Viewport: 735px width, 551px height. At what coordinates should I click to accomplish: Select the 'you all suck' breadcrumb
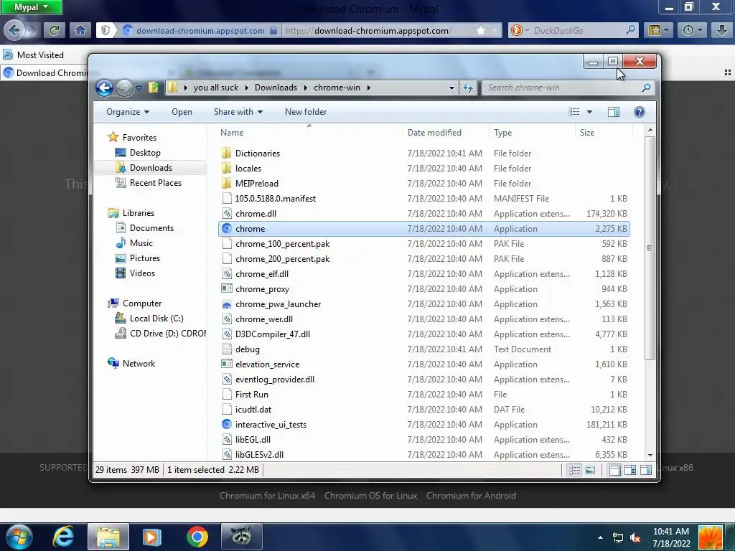[x=215, y=88]
